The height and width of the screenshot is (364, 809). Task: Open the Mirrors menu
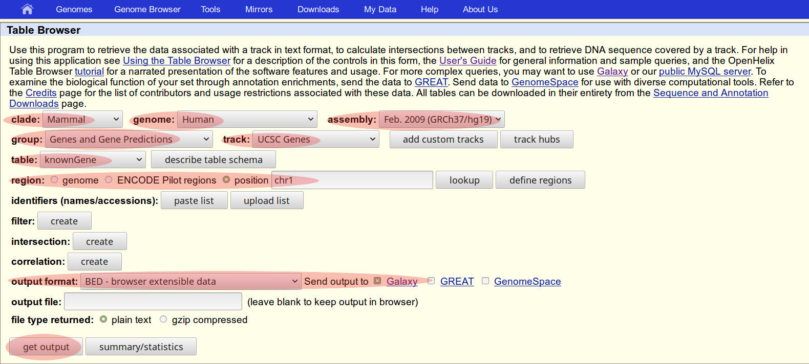click(259, 9)
